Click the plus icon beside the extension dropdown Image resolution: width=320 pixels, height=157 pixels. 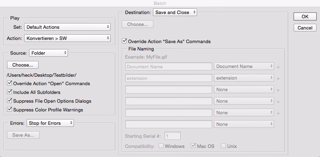[x=278, y=78]
